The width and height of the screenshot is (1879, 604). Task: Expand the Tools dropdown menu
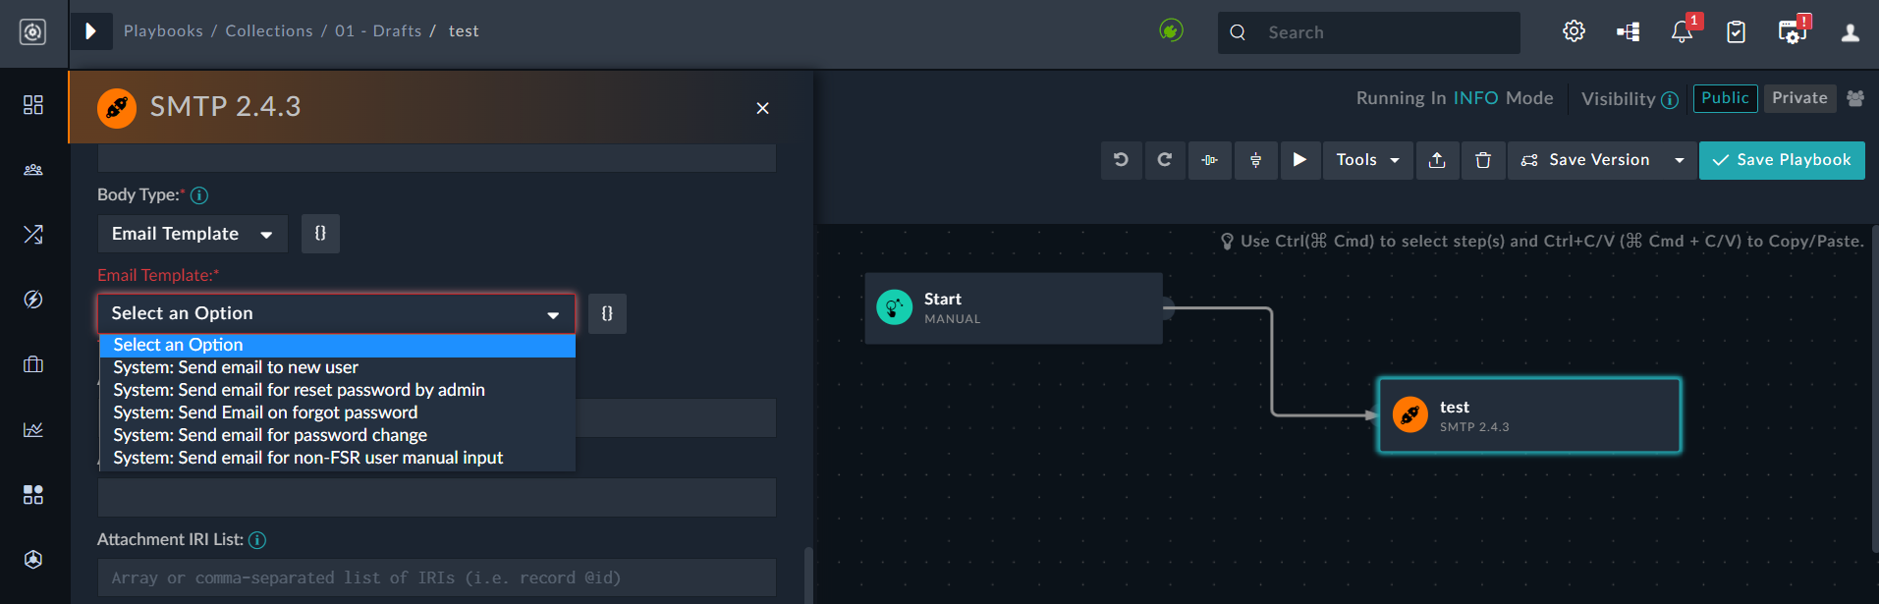pos(1367,160)
